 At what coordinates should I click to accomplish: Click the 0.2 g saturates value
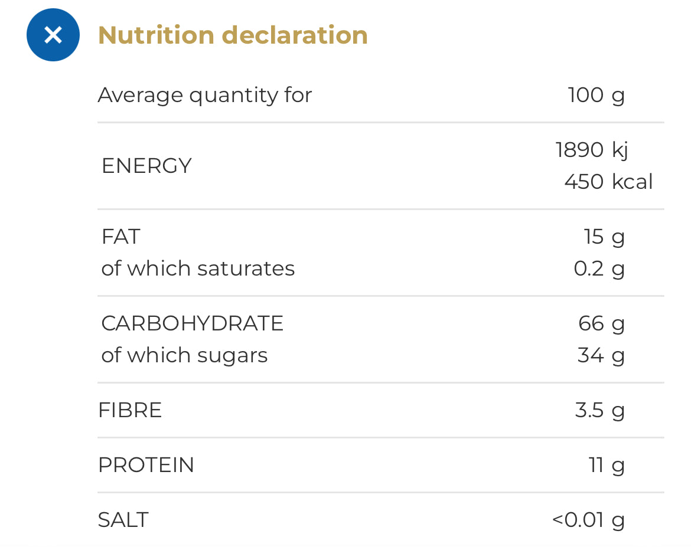[x=599, y=269]
